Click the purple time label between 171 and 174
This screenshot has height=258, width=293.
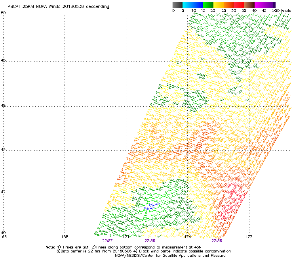point(150,241)
